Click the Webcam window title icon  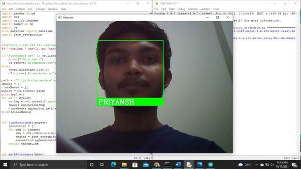(x=60, y=17)
